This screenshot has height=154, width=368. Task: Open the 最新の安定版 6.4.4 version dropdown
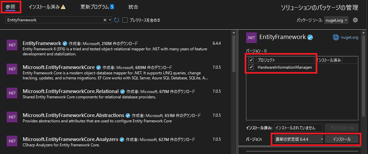point(299,139)
